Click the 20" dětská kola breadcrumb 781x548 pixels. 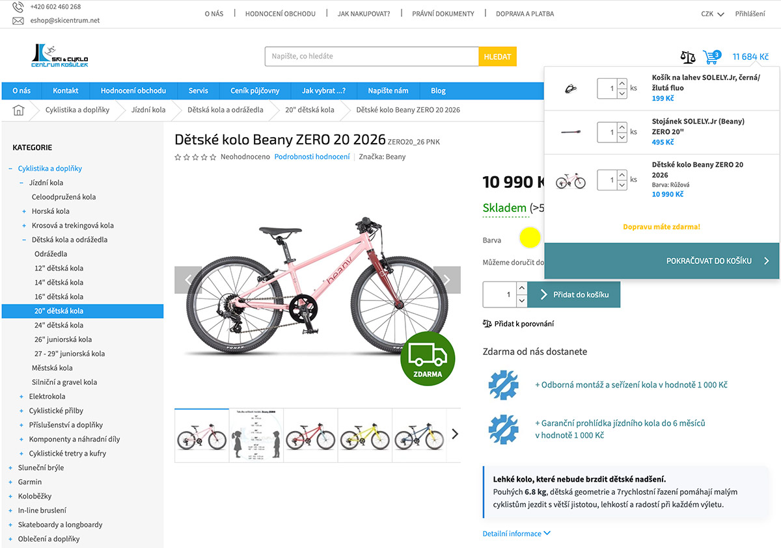(x=310, y=110)
